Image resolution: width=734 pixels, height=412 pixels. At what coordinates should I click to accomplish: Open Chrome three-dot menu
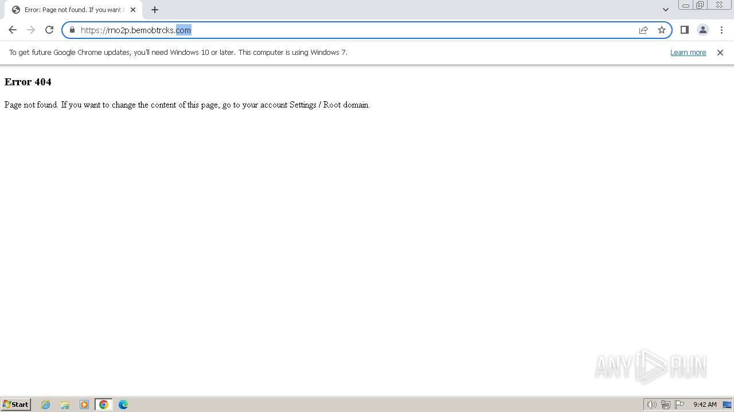[x=721, y=30]
